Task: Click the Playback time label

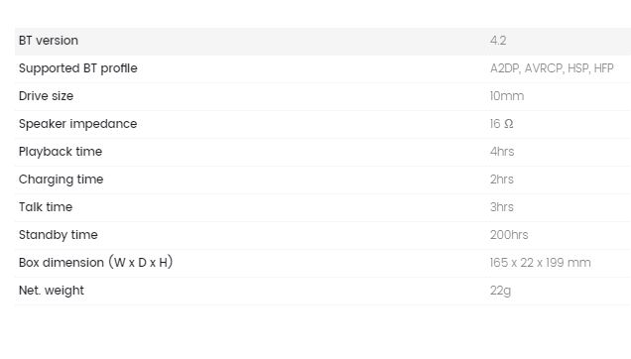Action: pos(61,152)
